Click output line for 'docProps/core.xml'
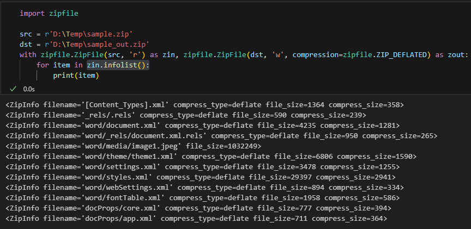This screenshot has height=229, width=471. (x=198, y=208)
